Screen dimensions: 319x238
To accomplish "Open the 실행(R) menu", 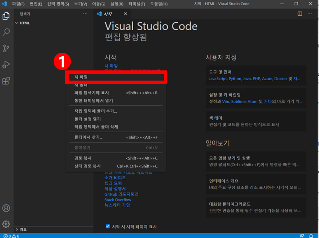I will tap(117, 4).
